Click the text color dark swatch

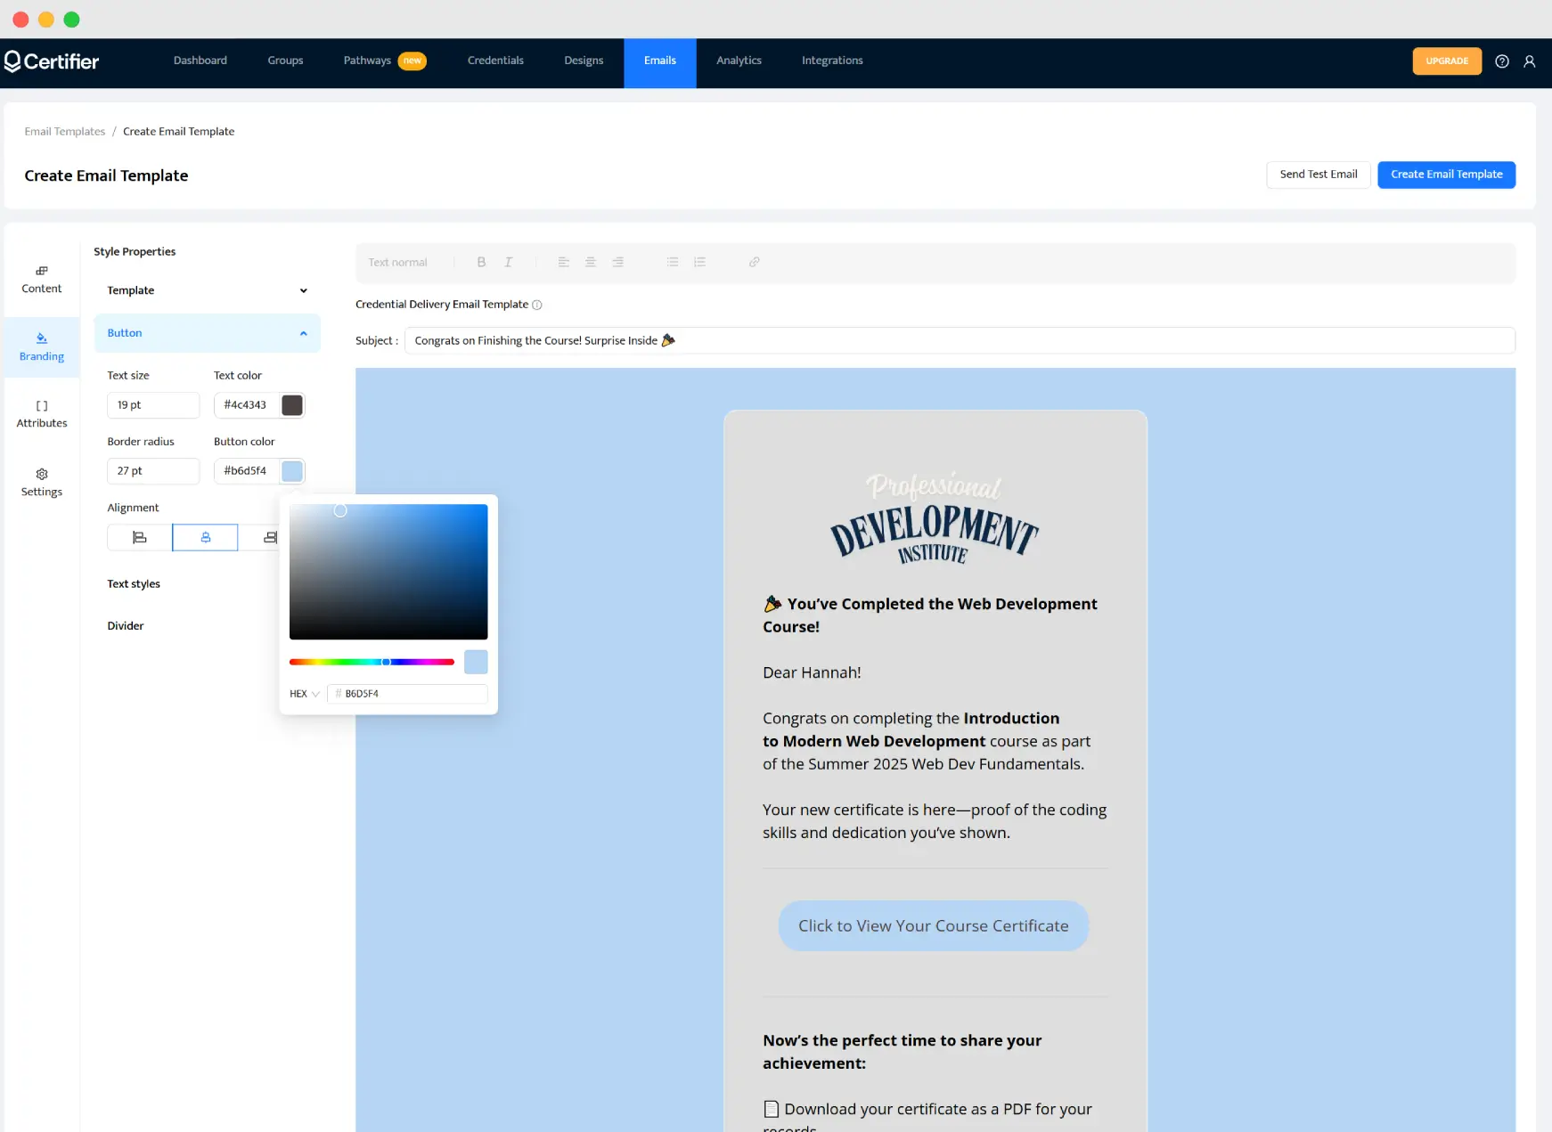[x=292, y=405]
